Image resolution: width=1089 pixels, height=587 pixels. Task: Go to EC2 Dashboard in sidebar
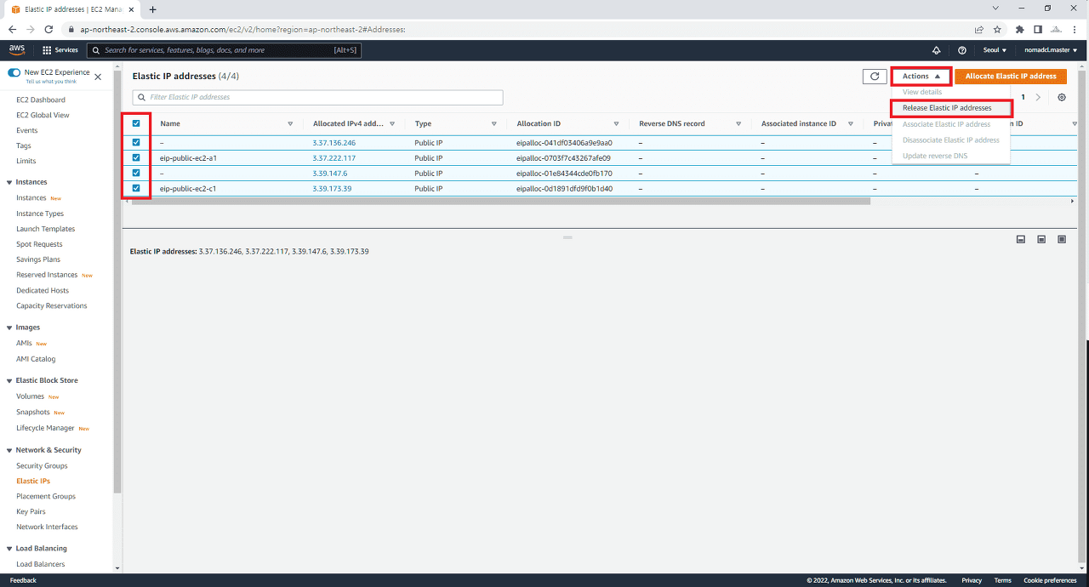coord(41,100)
